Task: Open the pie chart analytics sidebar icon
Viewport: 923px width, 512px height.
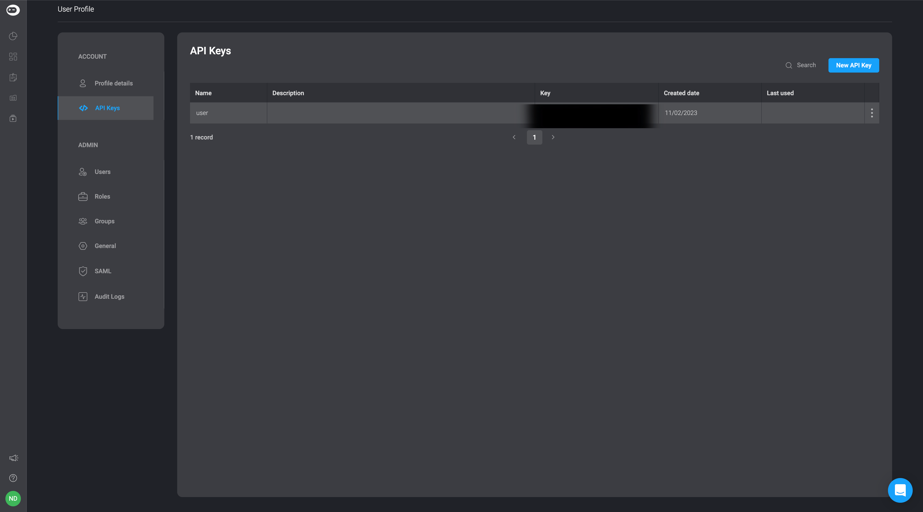Action: point(13,36)
